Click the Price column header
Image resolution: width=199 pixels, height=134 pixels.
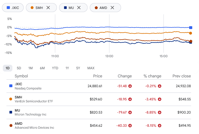click(x=98, y=76)
